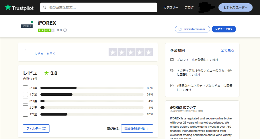Click the Trustpilot logo in header

point(19,8)
